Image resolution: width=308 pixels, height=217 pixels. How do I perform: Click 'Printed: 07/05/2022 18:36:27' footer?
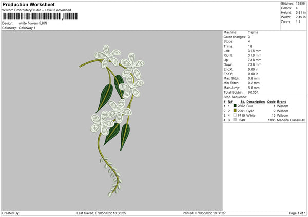204,213
